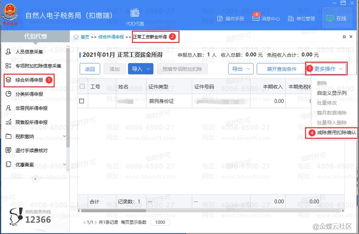Go to 首页 via the home icon
This screenshot has width=359, height=234.
pyautogui.click(x=76, y=37)
